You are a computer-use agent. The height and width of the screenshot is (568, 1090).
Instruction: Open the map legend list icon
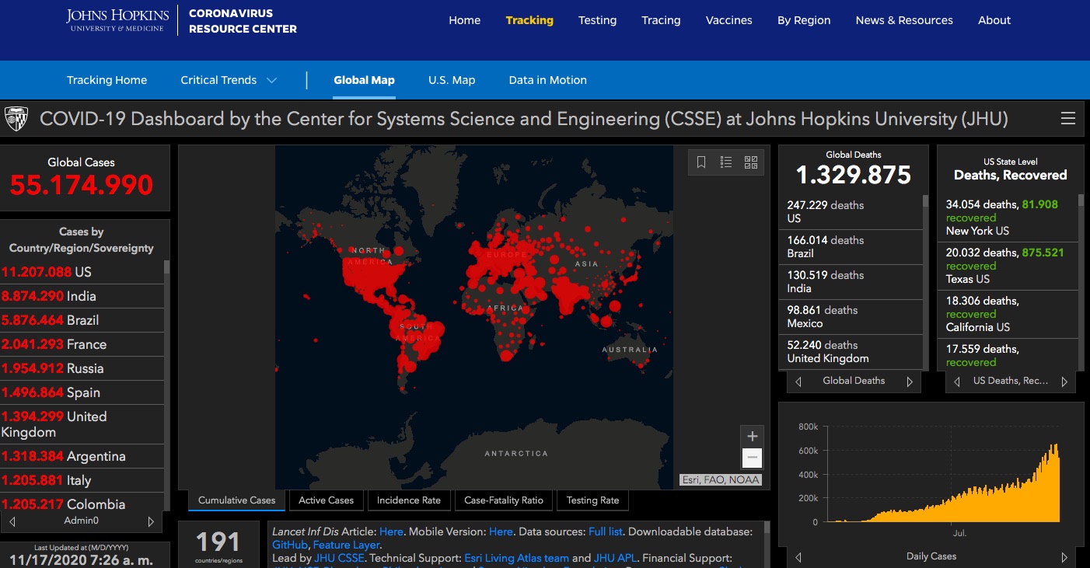click(x=726, y=162)
